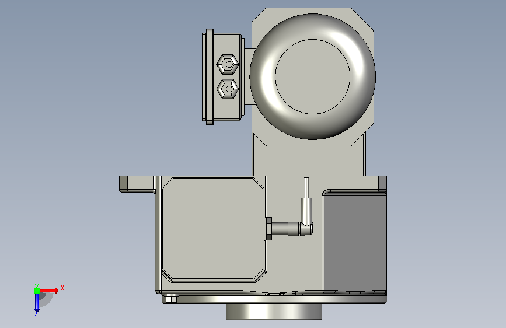The width and height of the screenshot is (506, 328).
Task: Select the dark recessed panel on housing
Action: pos(355,243)
